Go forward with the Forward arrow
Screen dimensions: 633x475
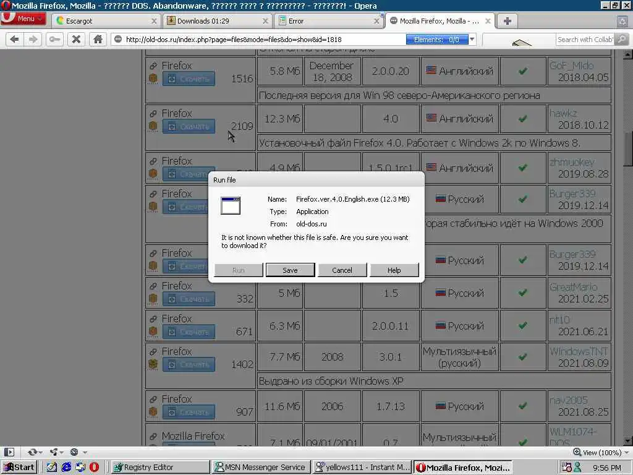(x=33, y=39)
